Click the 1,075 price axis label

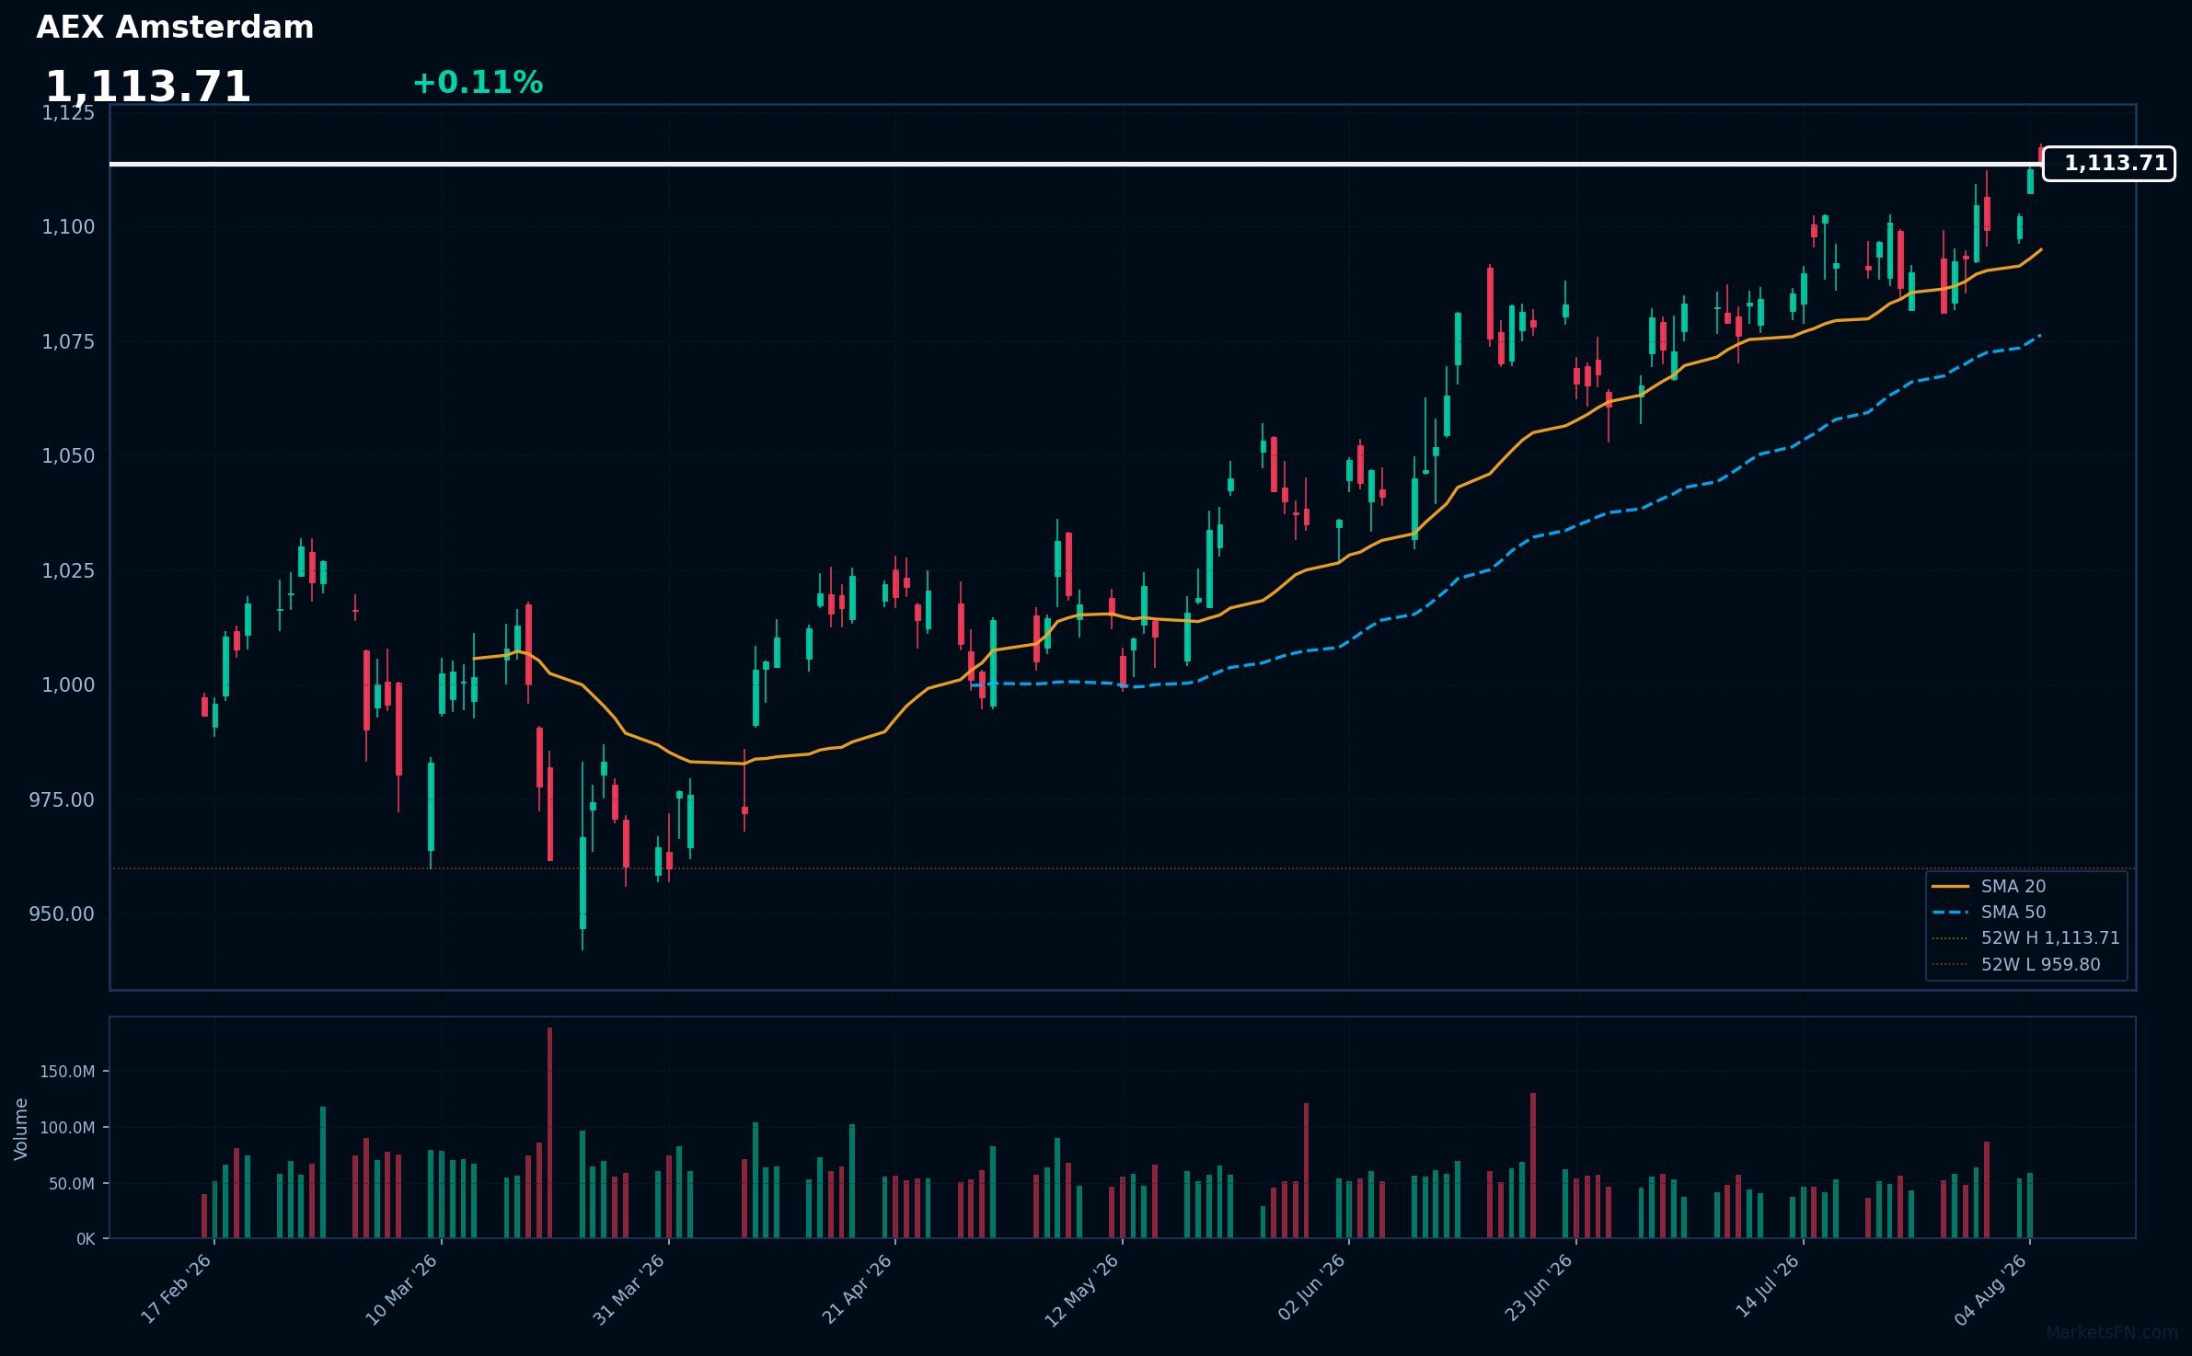(x=68, y=342)
